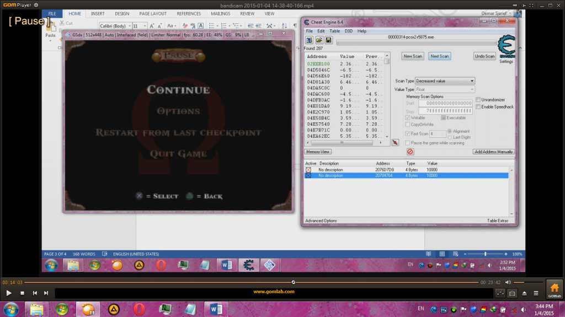The height and width of the screenshot is (317, 565).
Task: Click the Undo Scan button
Action: pos(484,56)
